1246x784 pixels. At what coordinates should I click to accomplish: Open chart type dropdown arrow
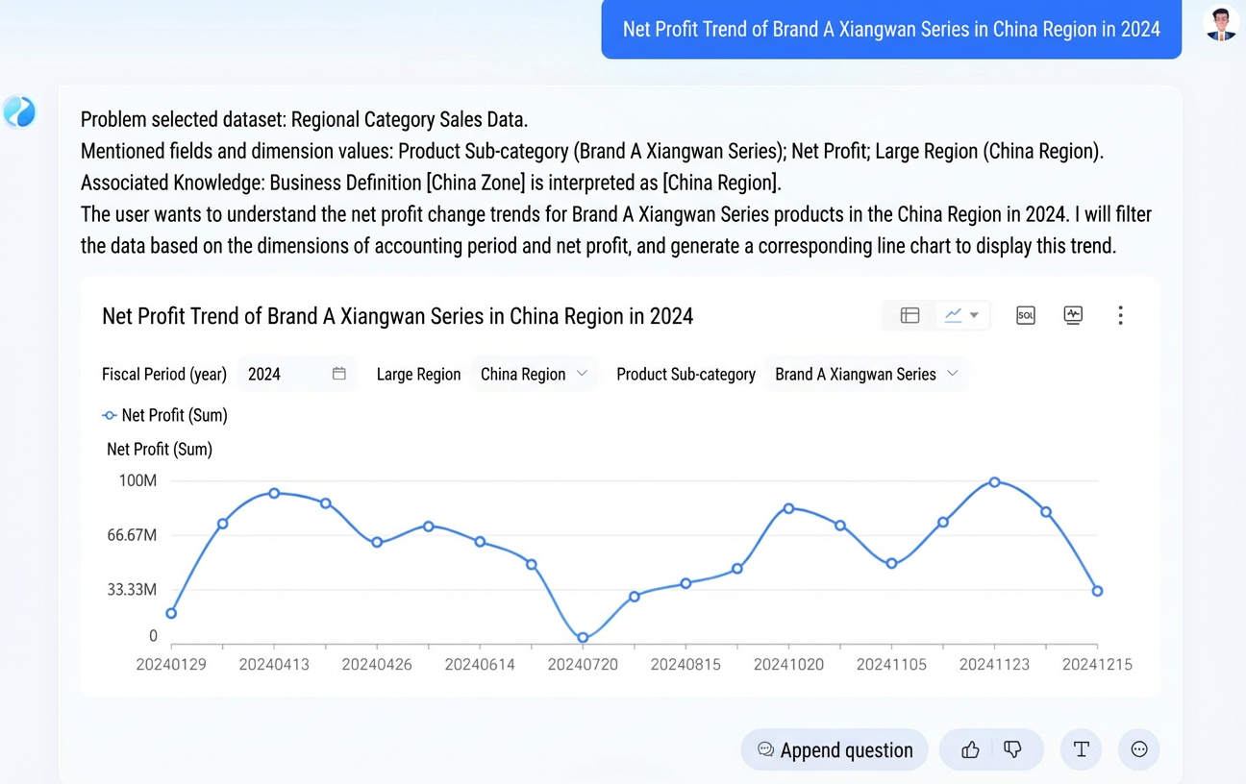[974, 315]
